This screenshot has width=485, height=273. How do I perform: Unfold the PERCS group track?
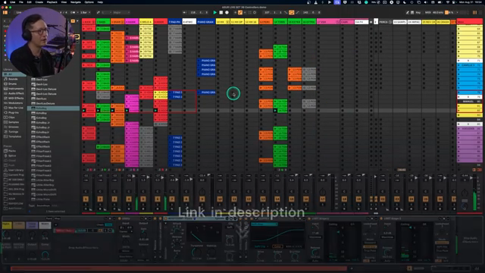(x=390, y=22)
